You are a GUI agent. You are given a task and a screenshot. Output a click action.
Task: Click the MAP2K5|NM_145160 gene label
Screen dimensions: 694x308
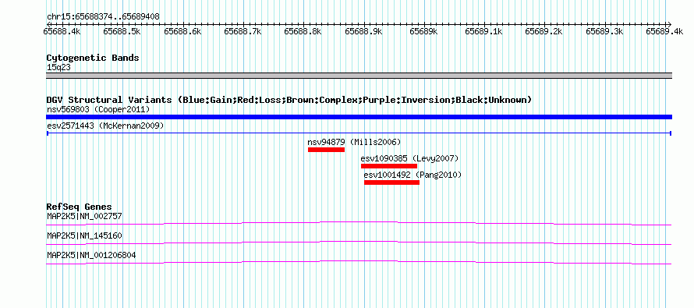[84, 235]
